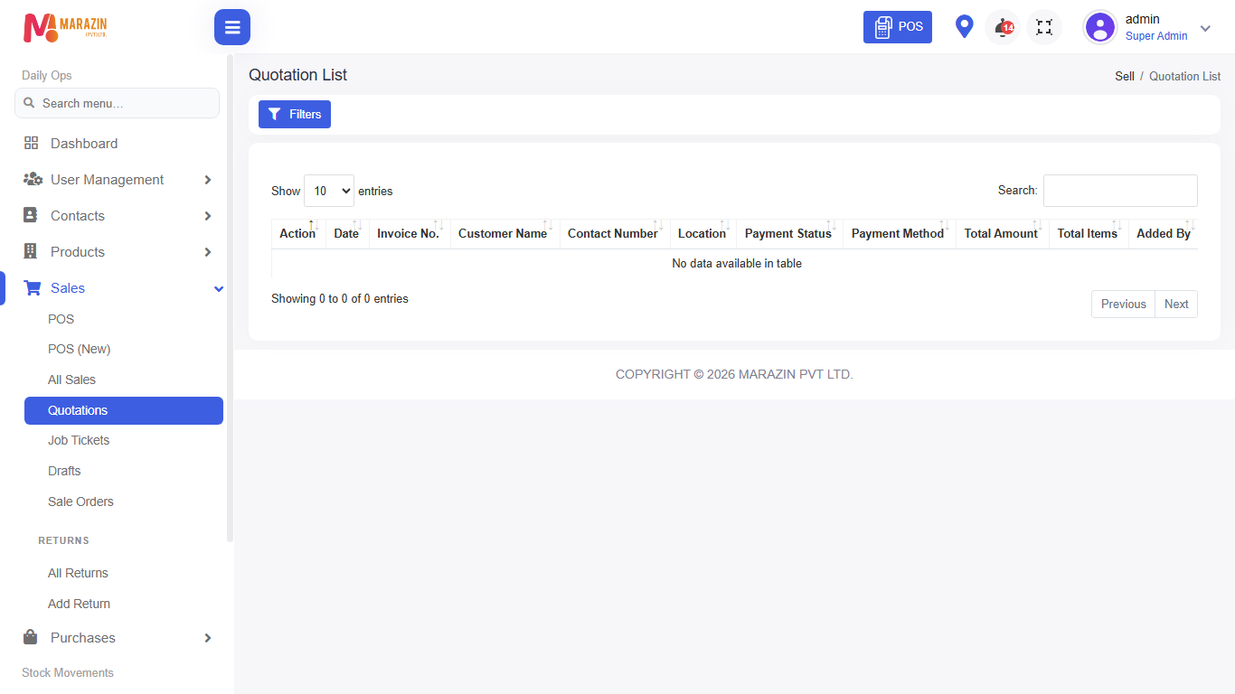Open All Returns menu item

click(78, 573)
